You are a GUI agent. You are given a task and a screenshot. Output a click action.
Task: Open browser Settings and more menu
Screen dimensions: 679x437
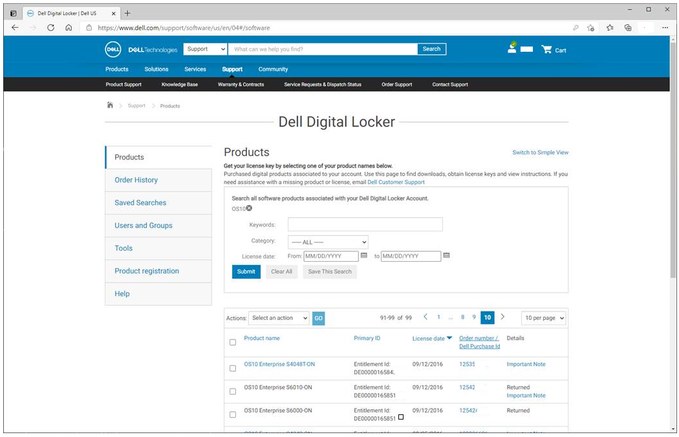click(665, 28)
